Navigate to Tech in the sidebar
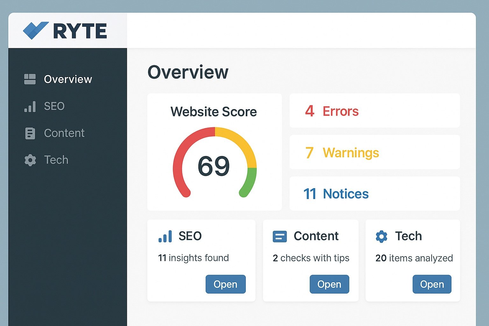489x326 pixels. tap(56, 160)
